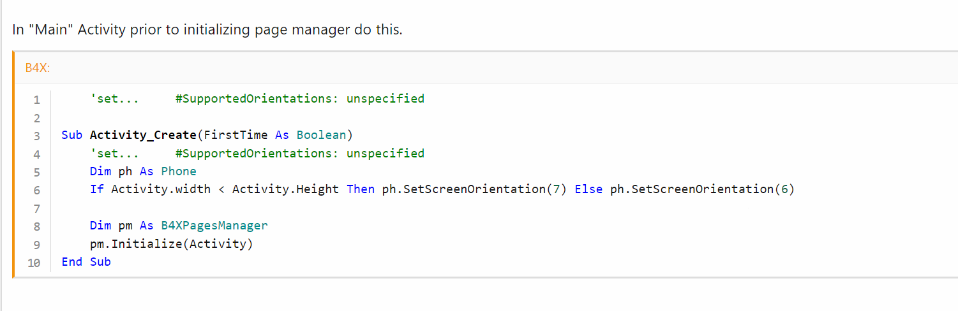
Task: Click the comment on line 4 inside the sub
Action: [x=257, y=153]
